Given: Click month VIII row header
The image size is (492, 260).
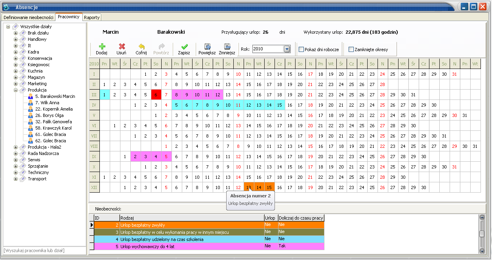Looking at the screenshot, I should pos(94,146).
